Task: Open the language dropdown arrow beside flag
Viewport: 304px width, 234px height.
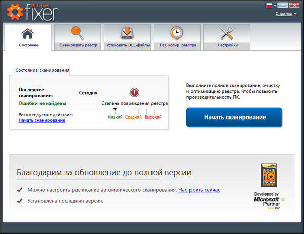Action: click(x=275, y=6)
